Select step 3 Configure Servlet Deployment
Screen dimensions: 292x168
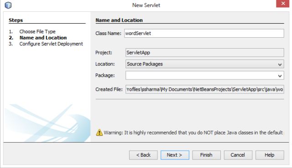click(51, 44)
